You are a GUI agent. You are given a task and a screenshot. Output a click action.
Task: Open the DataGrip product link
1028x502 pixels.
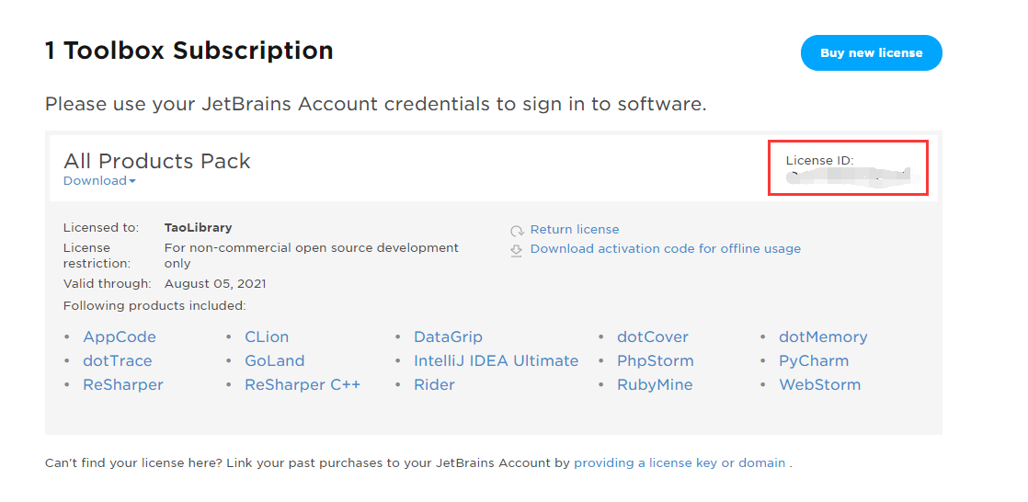click(x=448, y=337)
